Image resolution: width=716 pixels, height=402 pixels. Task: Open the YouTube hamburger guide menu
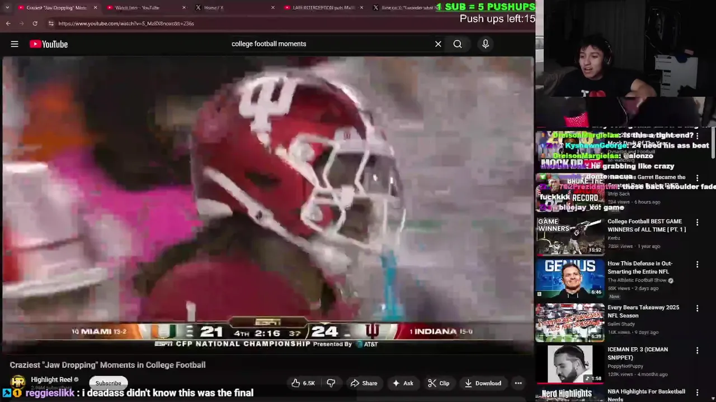pyautogui.click(x=15, y=44)
